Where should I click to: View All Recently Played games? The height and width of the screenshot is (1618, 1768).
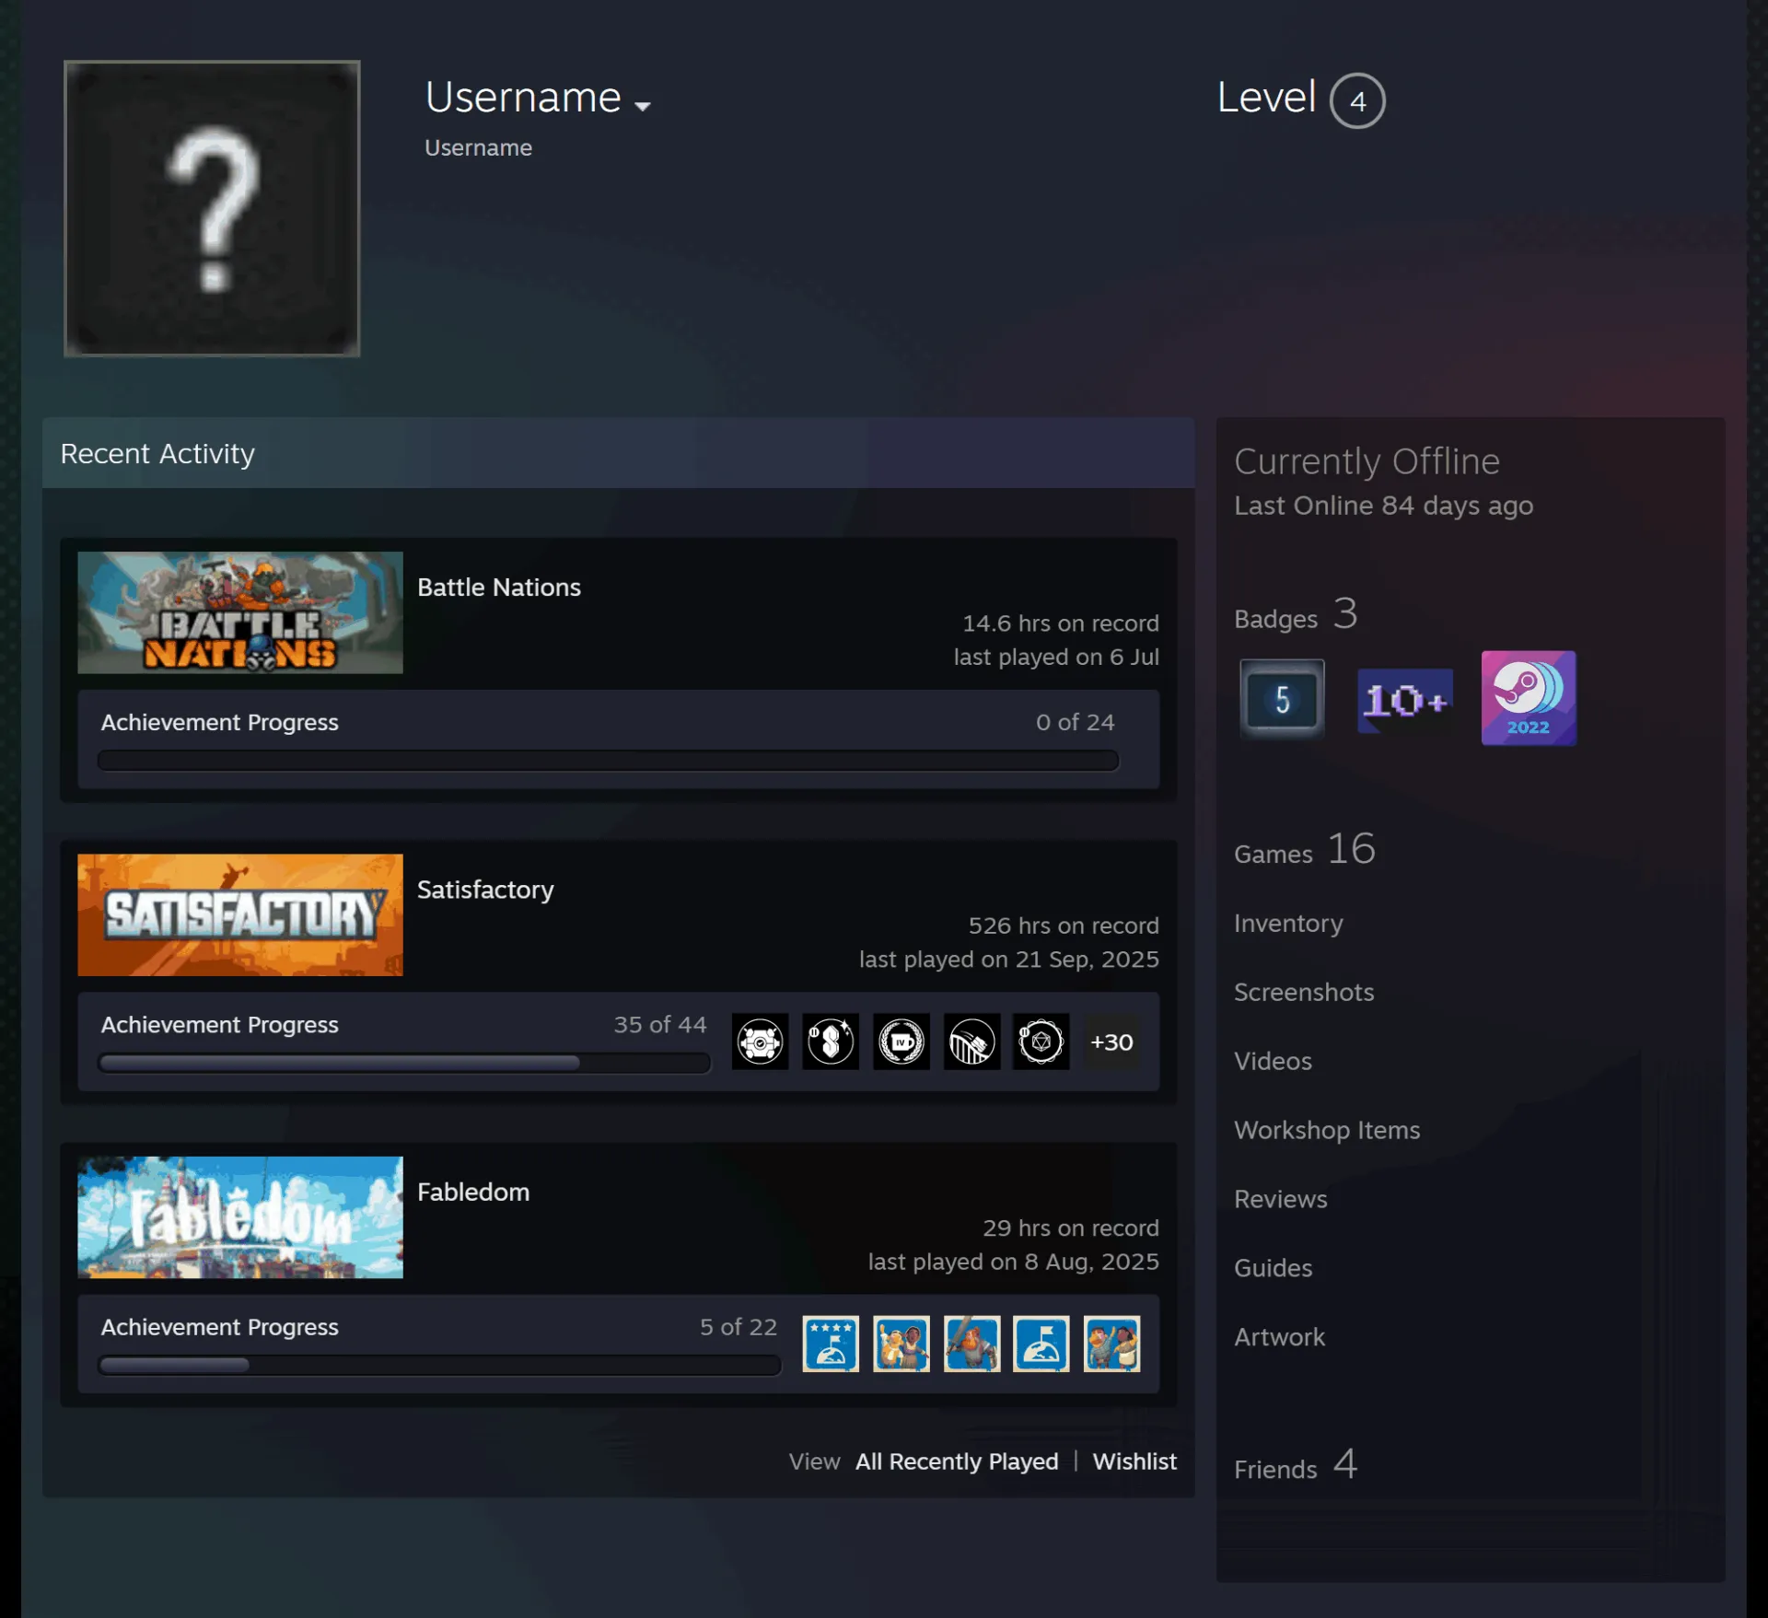coord(957,1461)
